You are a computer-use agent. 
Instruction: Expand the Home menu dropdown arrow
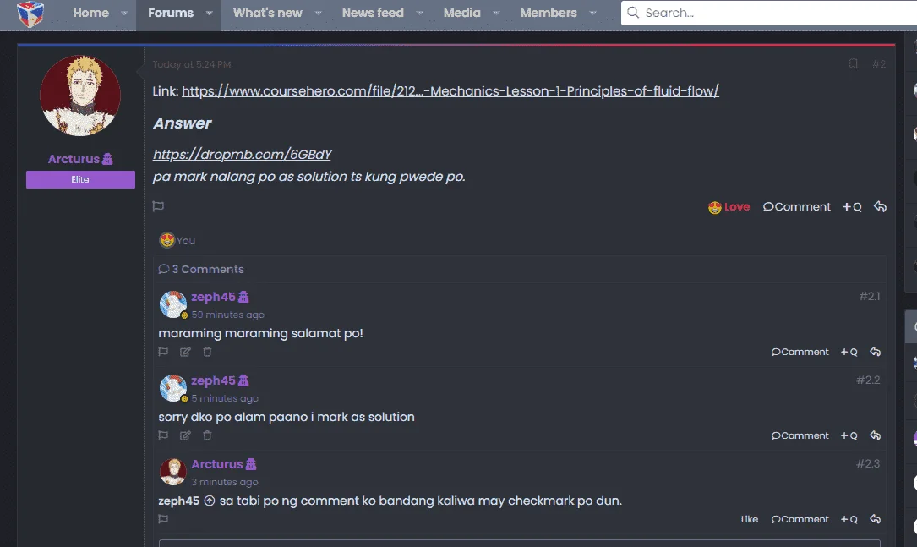click(x=124, y=13)
